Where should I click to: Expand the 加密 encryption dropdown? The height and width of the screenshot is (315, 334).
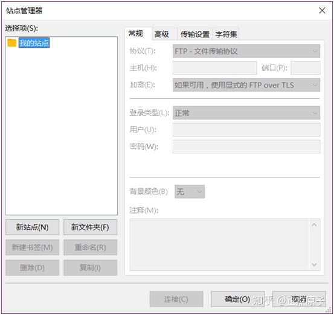pyautogui.click(x=246, y=85)
